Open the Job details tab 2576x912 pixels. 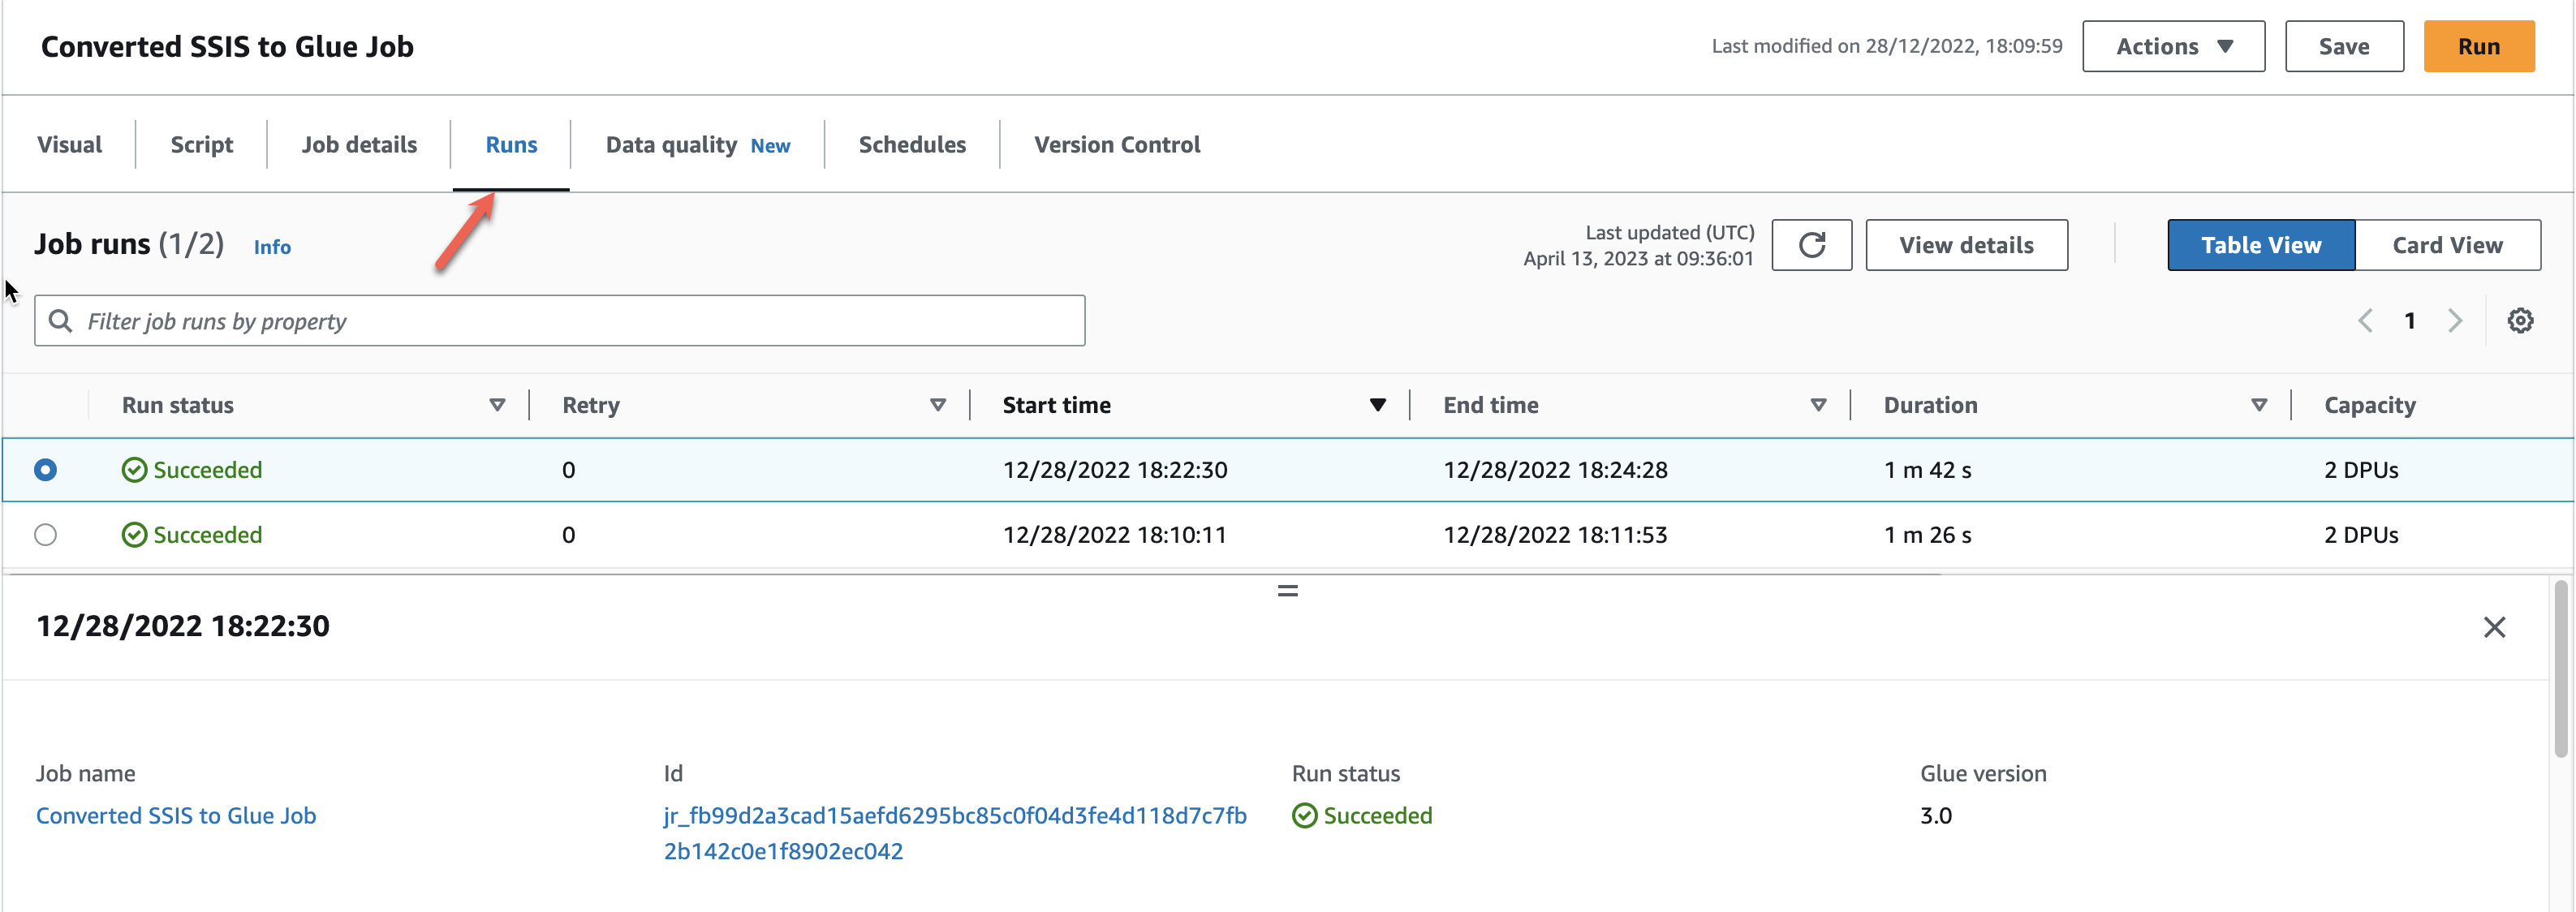coord(359,145)
